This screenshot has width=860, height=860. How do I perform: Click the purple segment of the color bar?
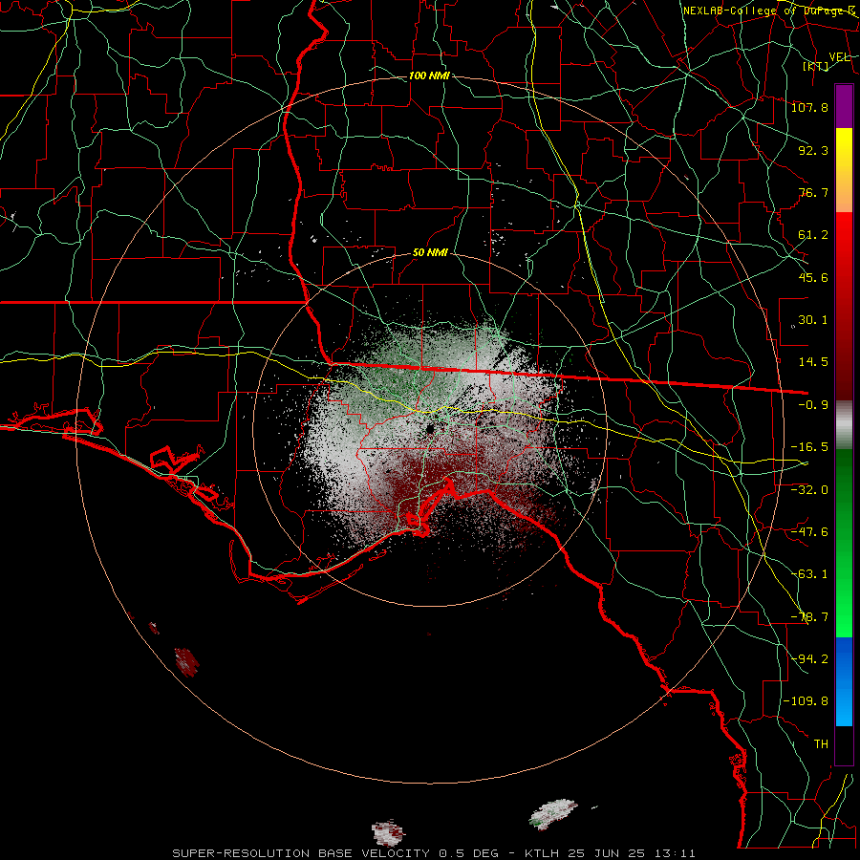pyautogui.click(x=844, y=107)
